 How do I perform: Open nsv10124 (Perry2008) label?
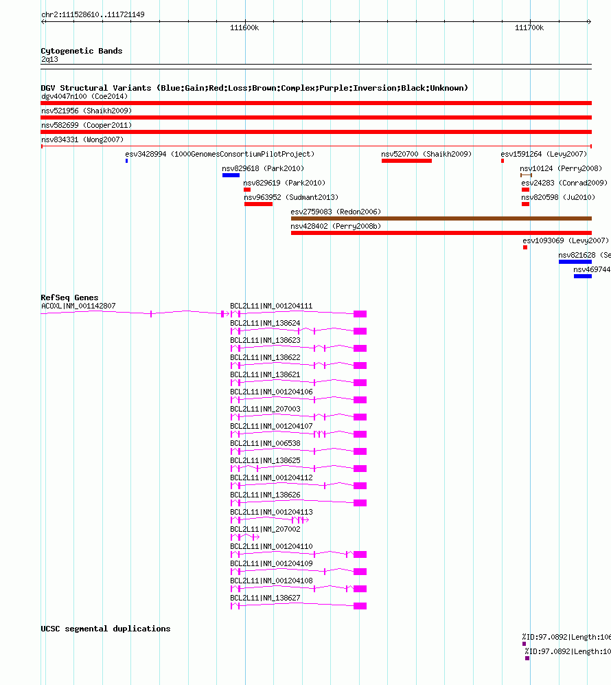(561, 168)
